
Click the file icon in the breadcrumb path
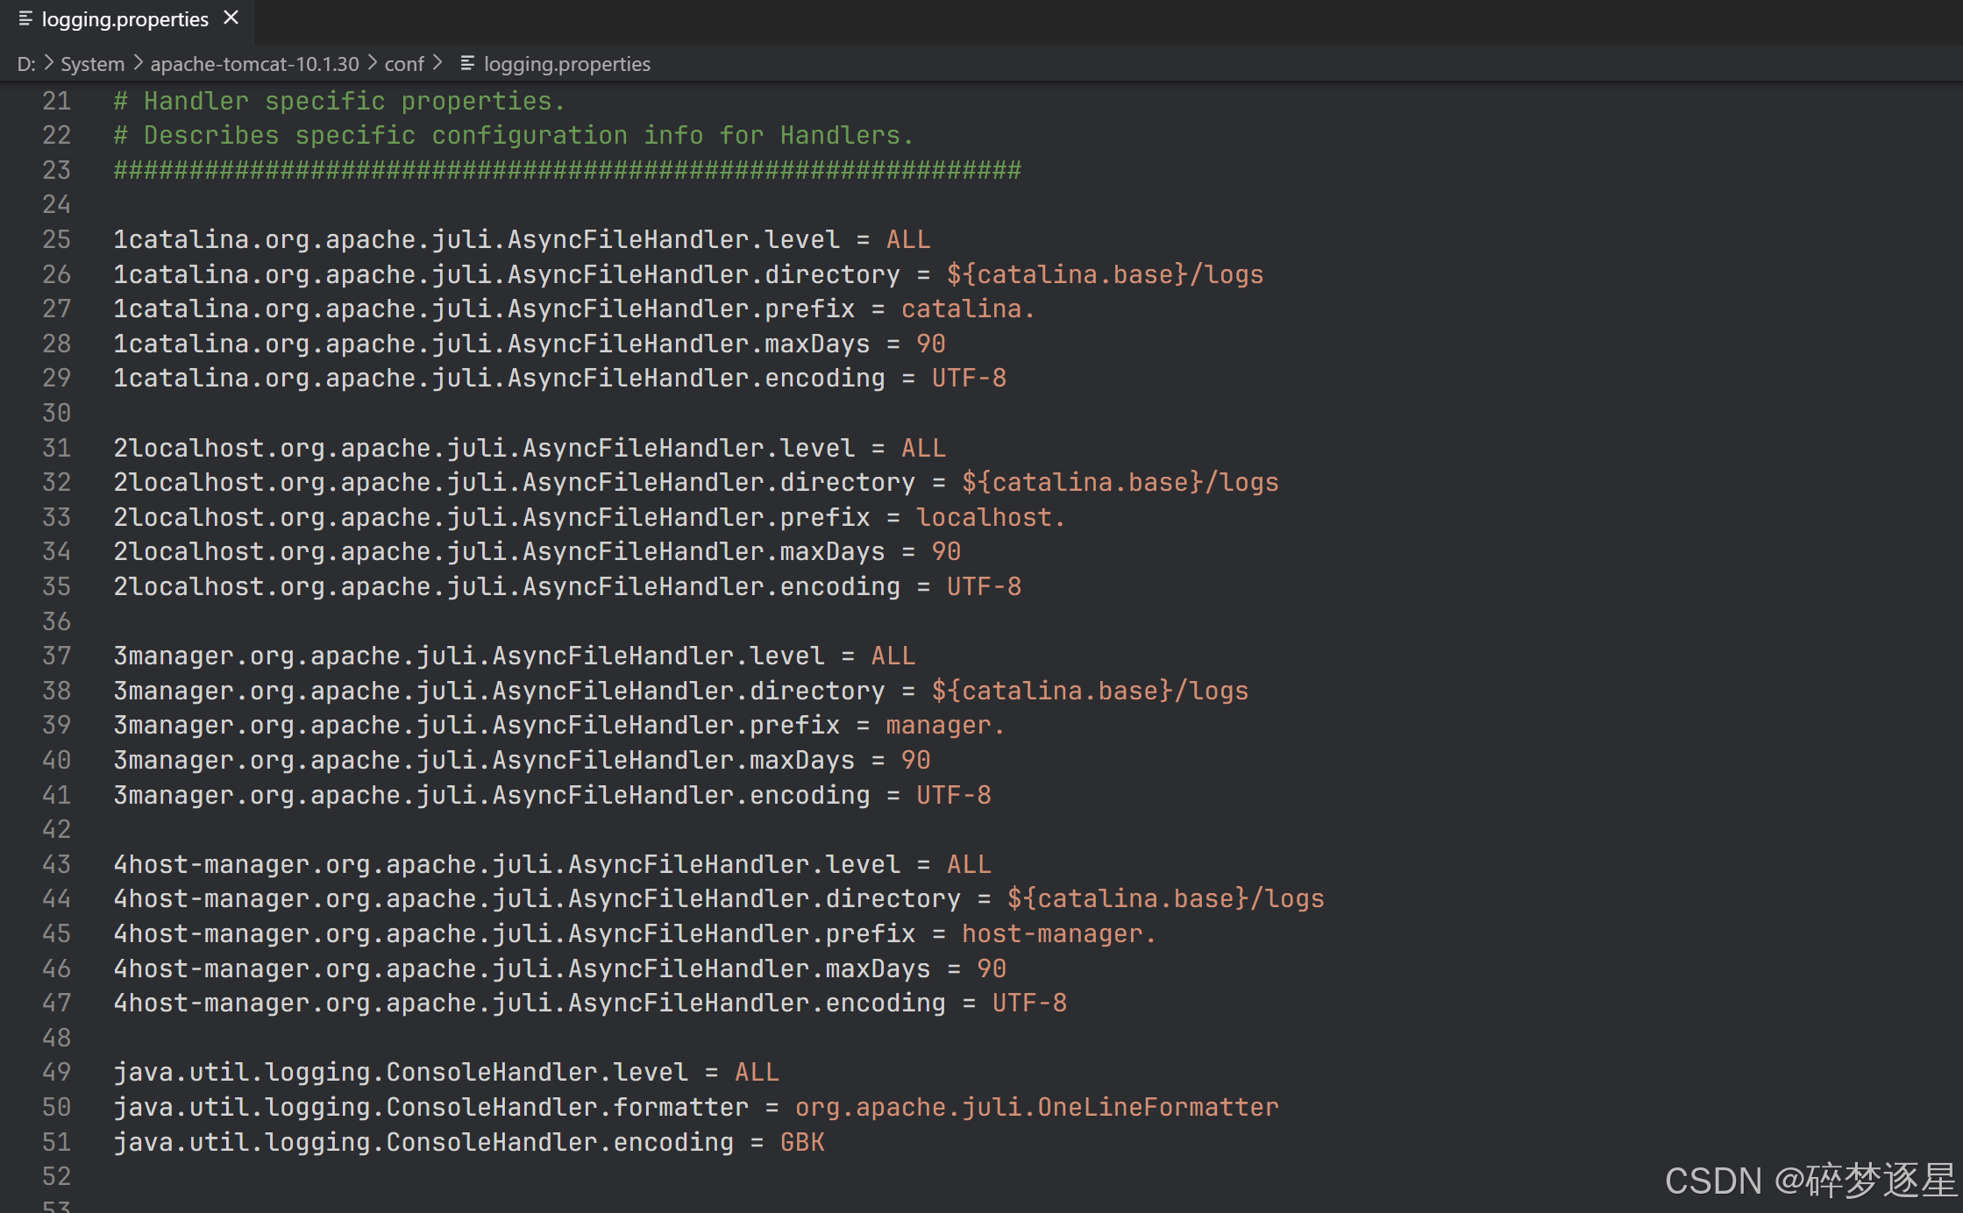[x=467, y=64]
